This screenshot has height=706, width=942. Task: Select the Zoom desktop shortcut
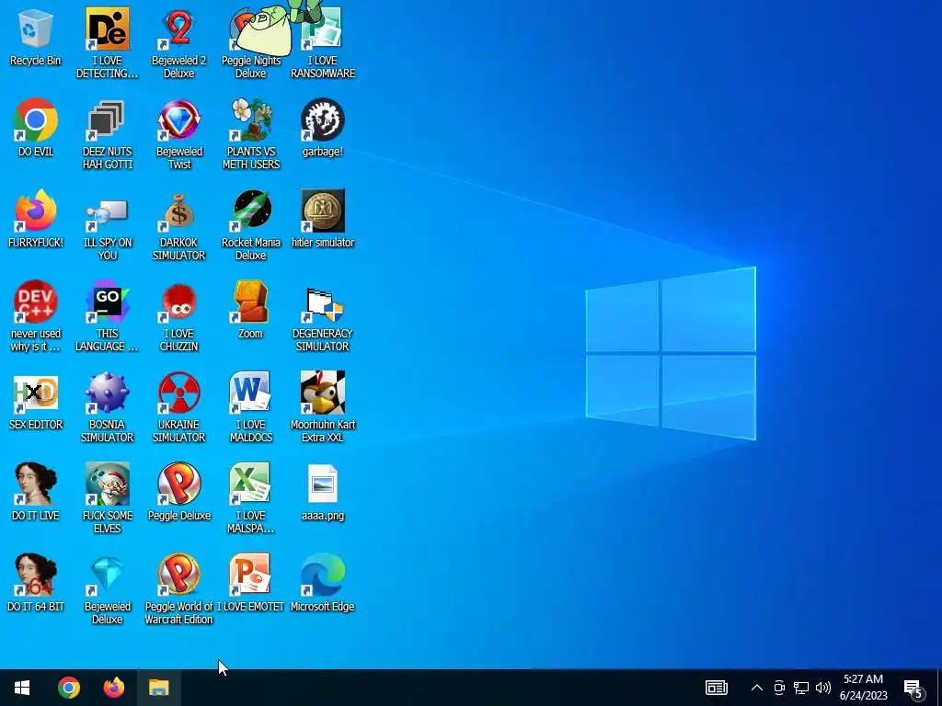pyautogui.click(x=251, y=310)
